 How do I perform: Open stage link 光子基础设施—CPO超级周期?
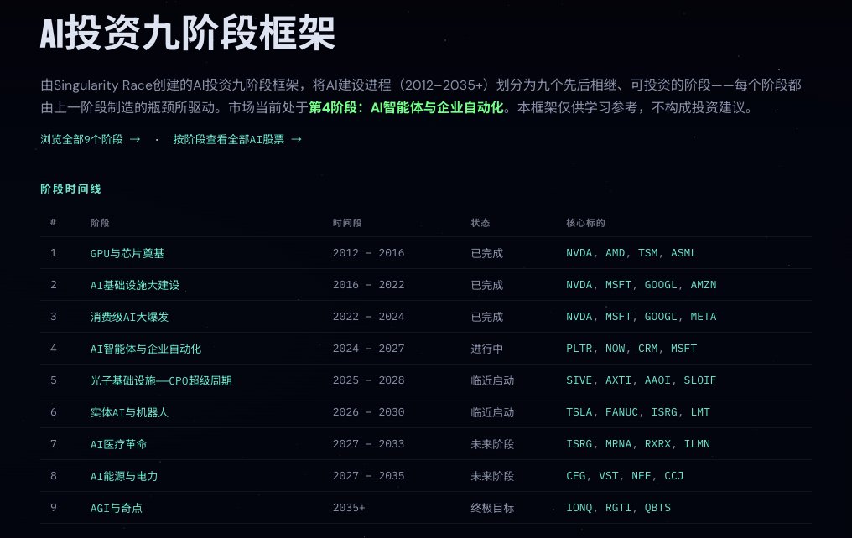click(x=161, y=380)
